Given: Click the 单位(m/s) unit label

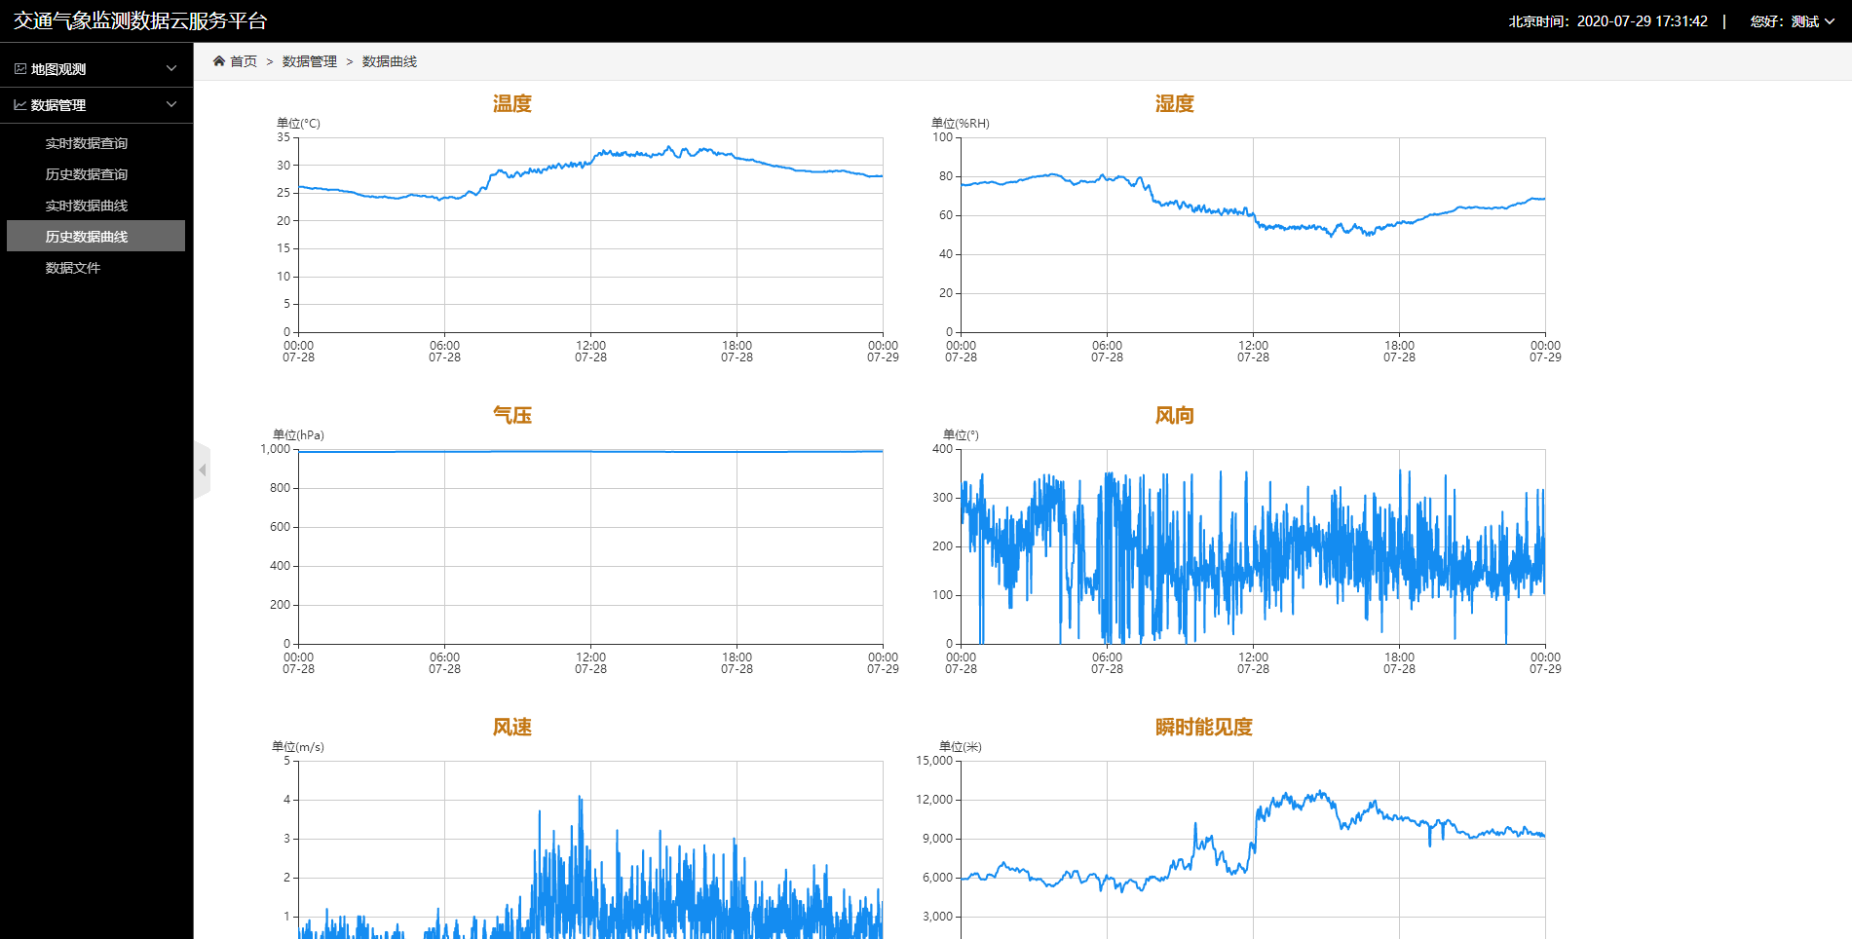Looking at the screenshot, I should click(298, 747).
